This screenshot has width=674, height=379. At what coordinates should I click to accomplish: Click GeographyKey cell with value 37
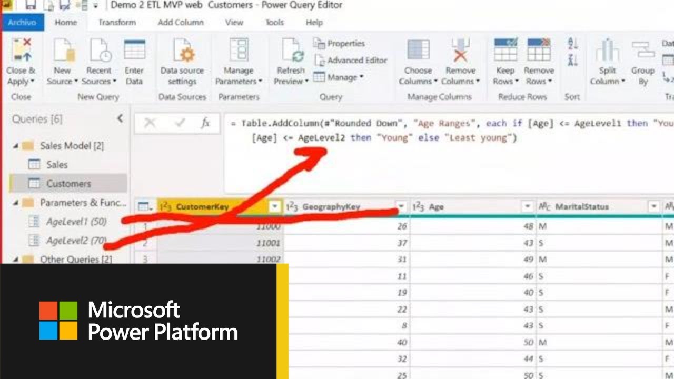pyautogui.click(x=347, y=243)
